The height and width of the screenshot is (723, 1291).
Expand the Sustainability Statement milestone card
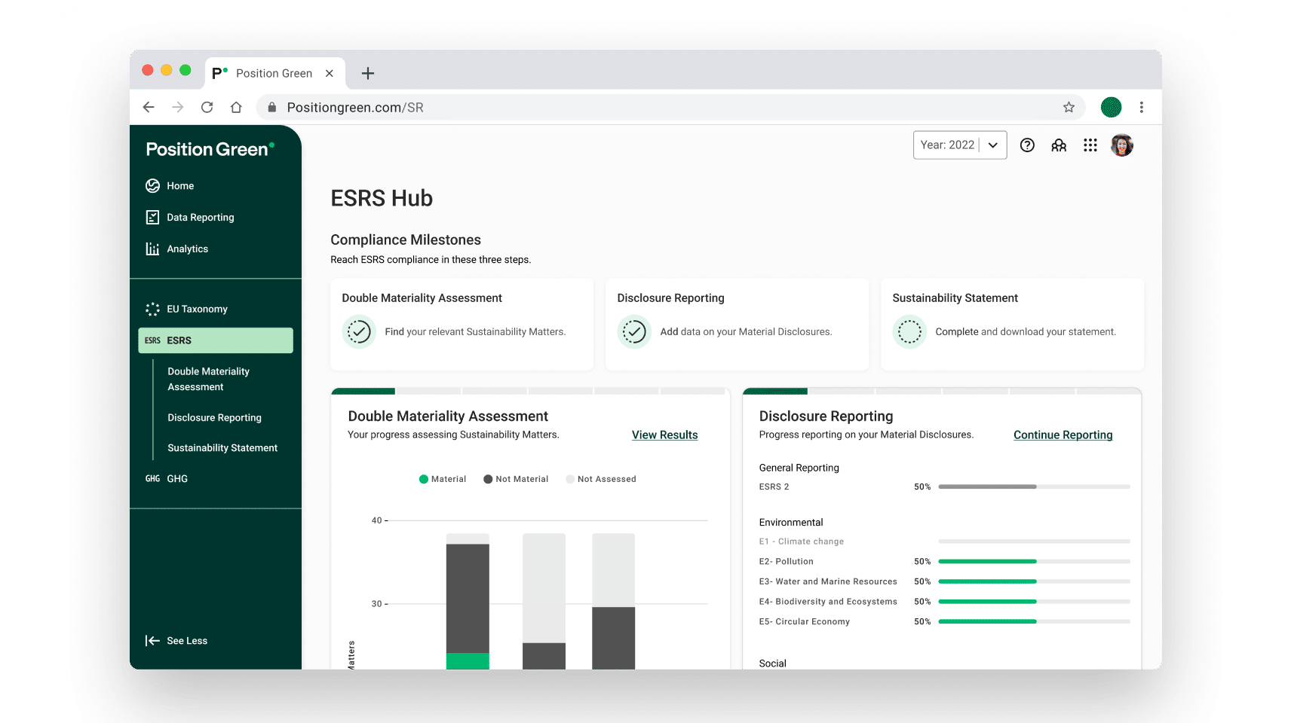pos(1012,325)
